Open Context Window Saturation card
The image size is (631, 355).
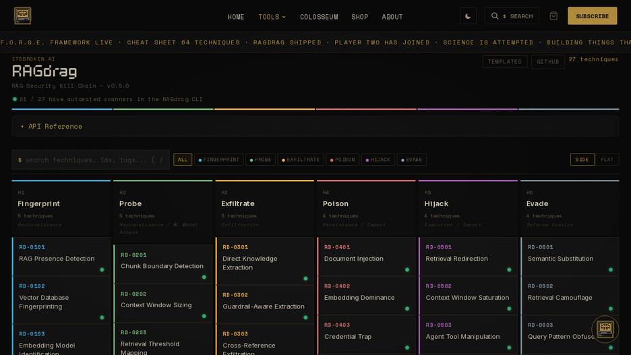[468, 296]
